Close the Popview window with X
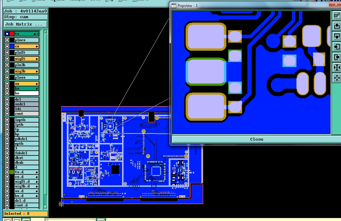 pyautogui.click(x=336, y=4)
